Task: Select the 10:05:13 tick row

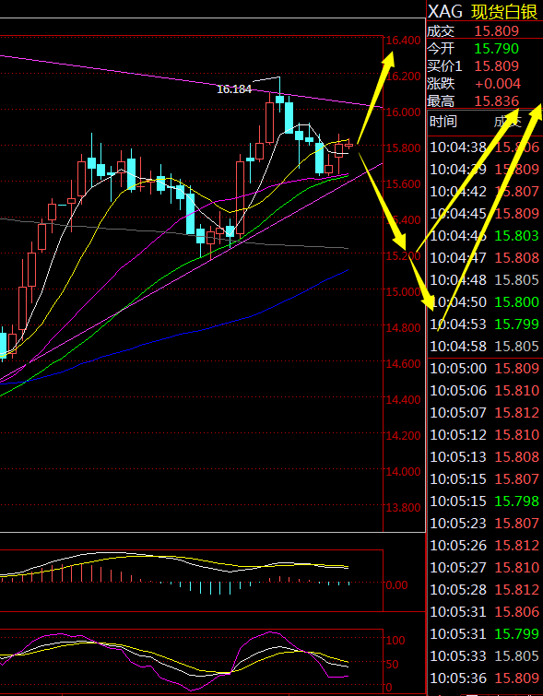Action: coord(484,456)
